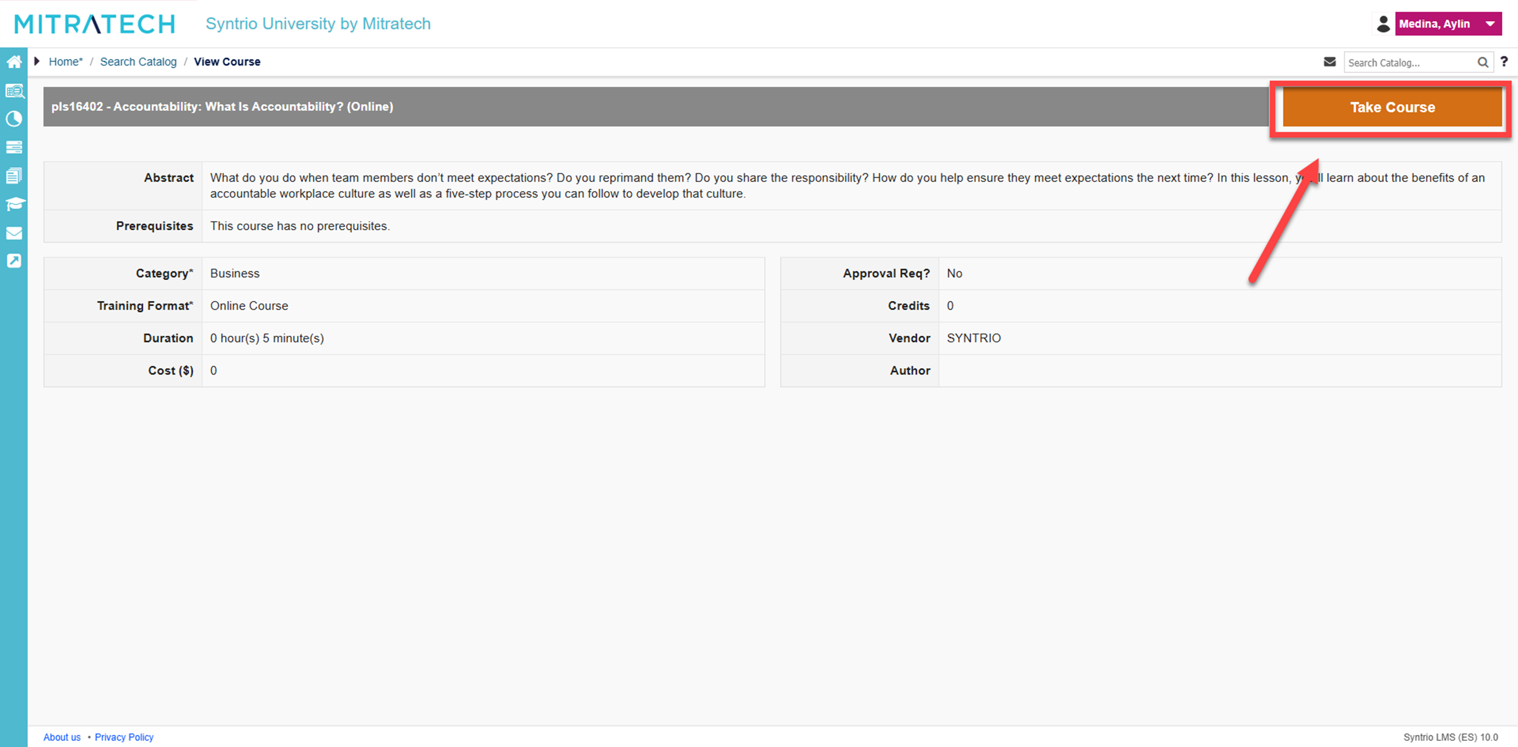Open the documents stack sidebar icon

[14, 175]
